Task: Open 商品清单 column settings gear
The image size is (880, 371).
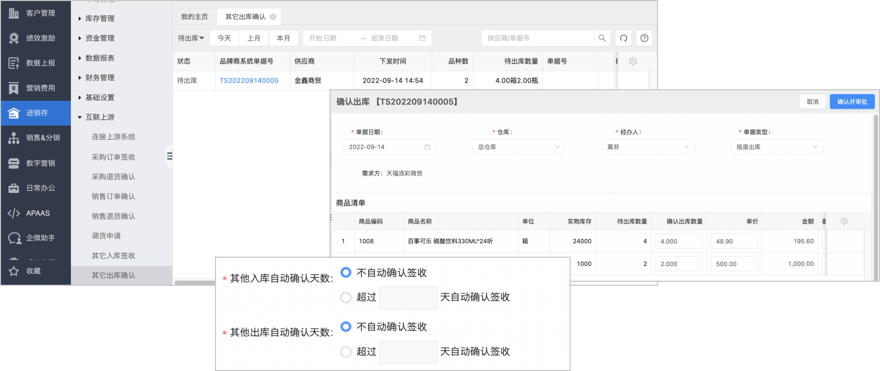Action: click(844, 221)
